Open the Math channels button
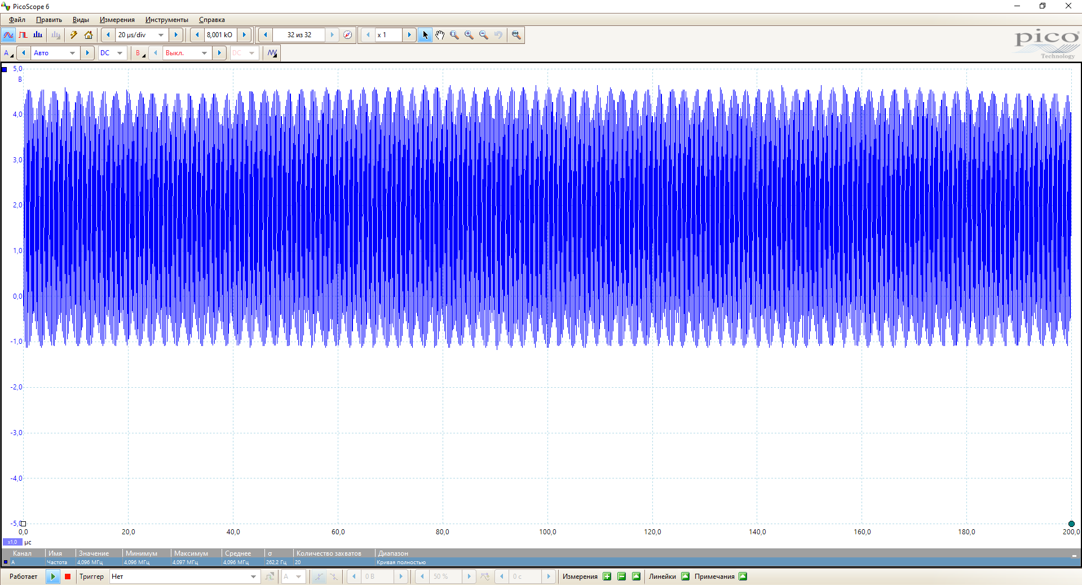 click(x=272, y=53)
